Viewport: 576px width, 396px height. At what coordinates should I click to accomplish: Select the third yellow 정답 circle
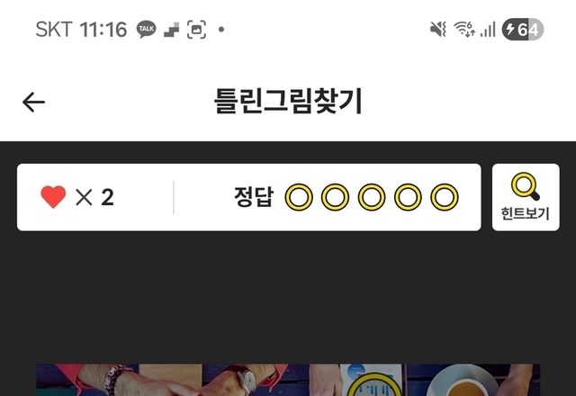click(x=372, y=197)
